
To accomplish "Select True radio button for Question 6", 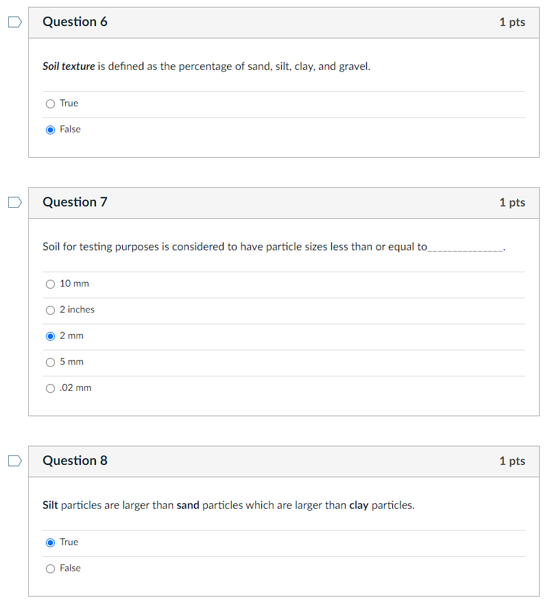I will [x=50, y=104].
